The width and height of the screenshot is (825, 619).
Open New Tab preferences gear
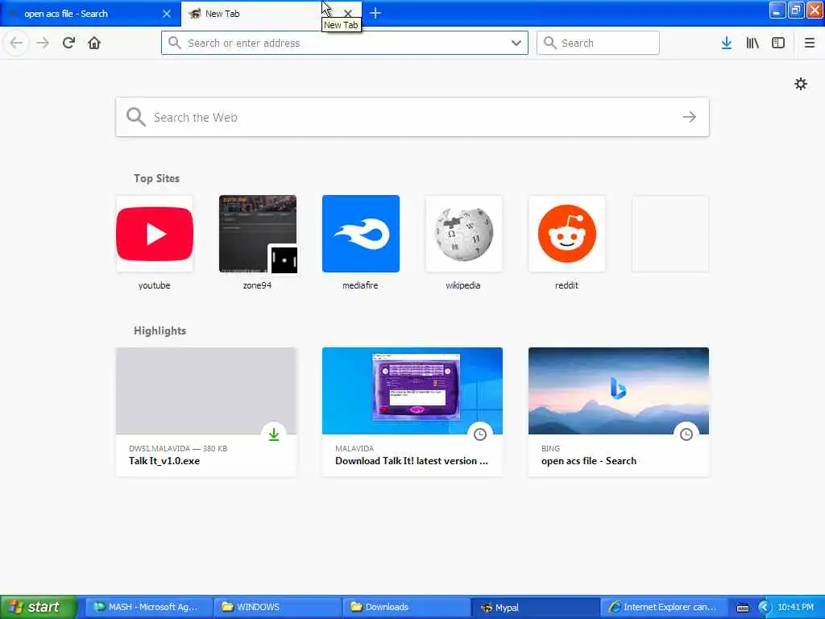click(x=801, y=84)
